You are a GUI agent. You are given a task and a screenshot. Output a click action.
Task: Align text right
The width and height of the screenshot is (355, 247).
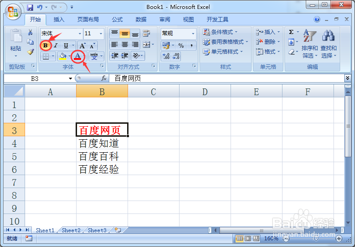[135, 45]
